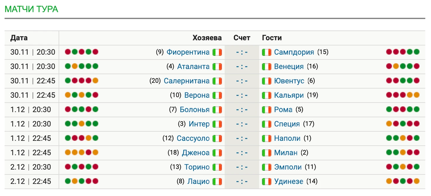Screen dimensions: 431x196
Task: Open the Аталанта team page
Action: point(193,66)
